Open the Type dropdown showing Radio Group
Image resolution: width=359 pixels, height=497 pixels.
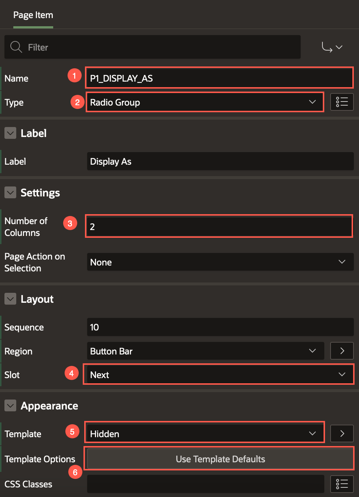(x=205, y=102)
